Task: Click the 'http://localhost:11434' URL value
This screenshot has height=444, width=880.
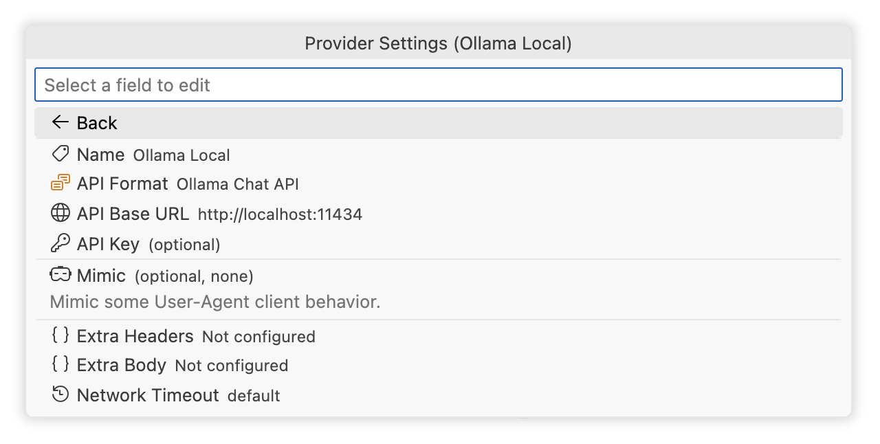Action: click(280, 214)
